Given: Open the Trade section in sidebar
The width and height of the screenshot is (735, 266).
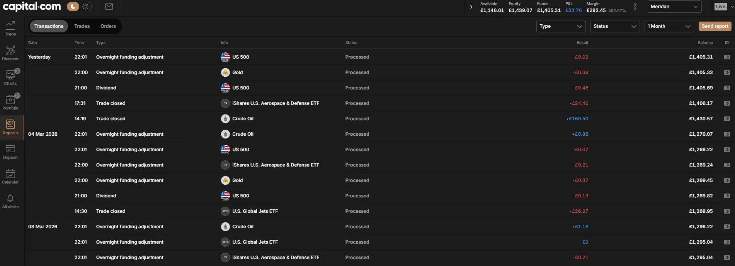Looking at the screenshot, I should 10,28.
